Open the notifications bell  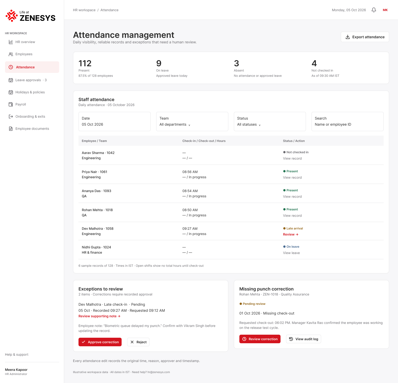coord(374,10)
